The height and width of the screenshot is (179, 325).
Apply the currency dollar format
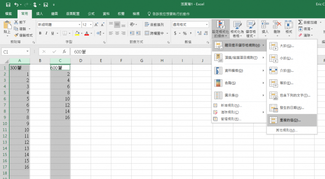tap(175, 33)
